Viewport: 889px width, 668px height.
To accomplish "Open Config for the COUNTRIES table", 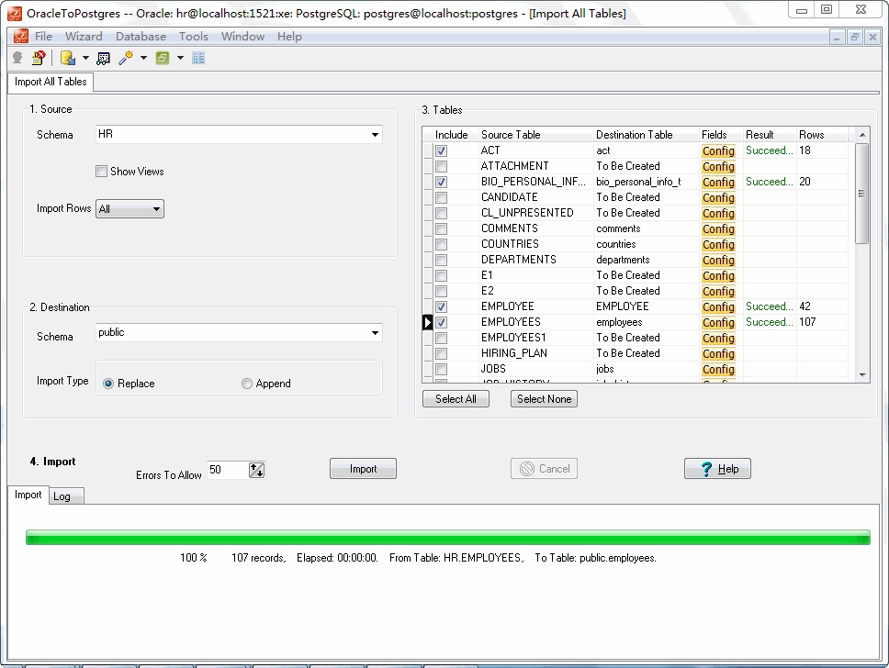I will (x=718, y=244).
